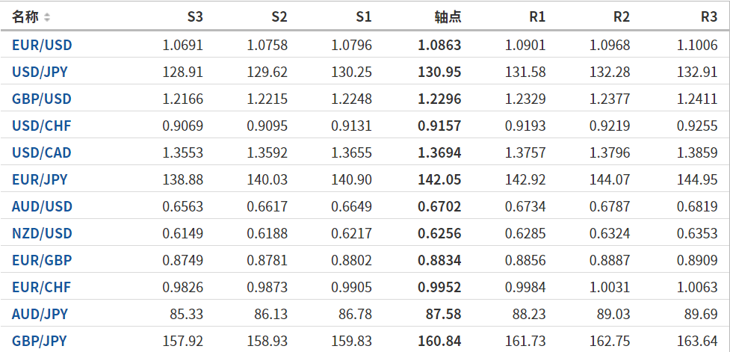This screenshot has height=352, width=730.
Task: Click the 名称 column header
Action: [25, 17]
